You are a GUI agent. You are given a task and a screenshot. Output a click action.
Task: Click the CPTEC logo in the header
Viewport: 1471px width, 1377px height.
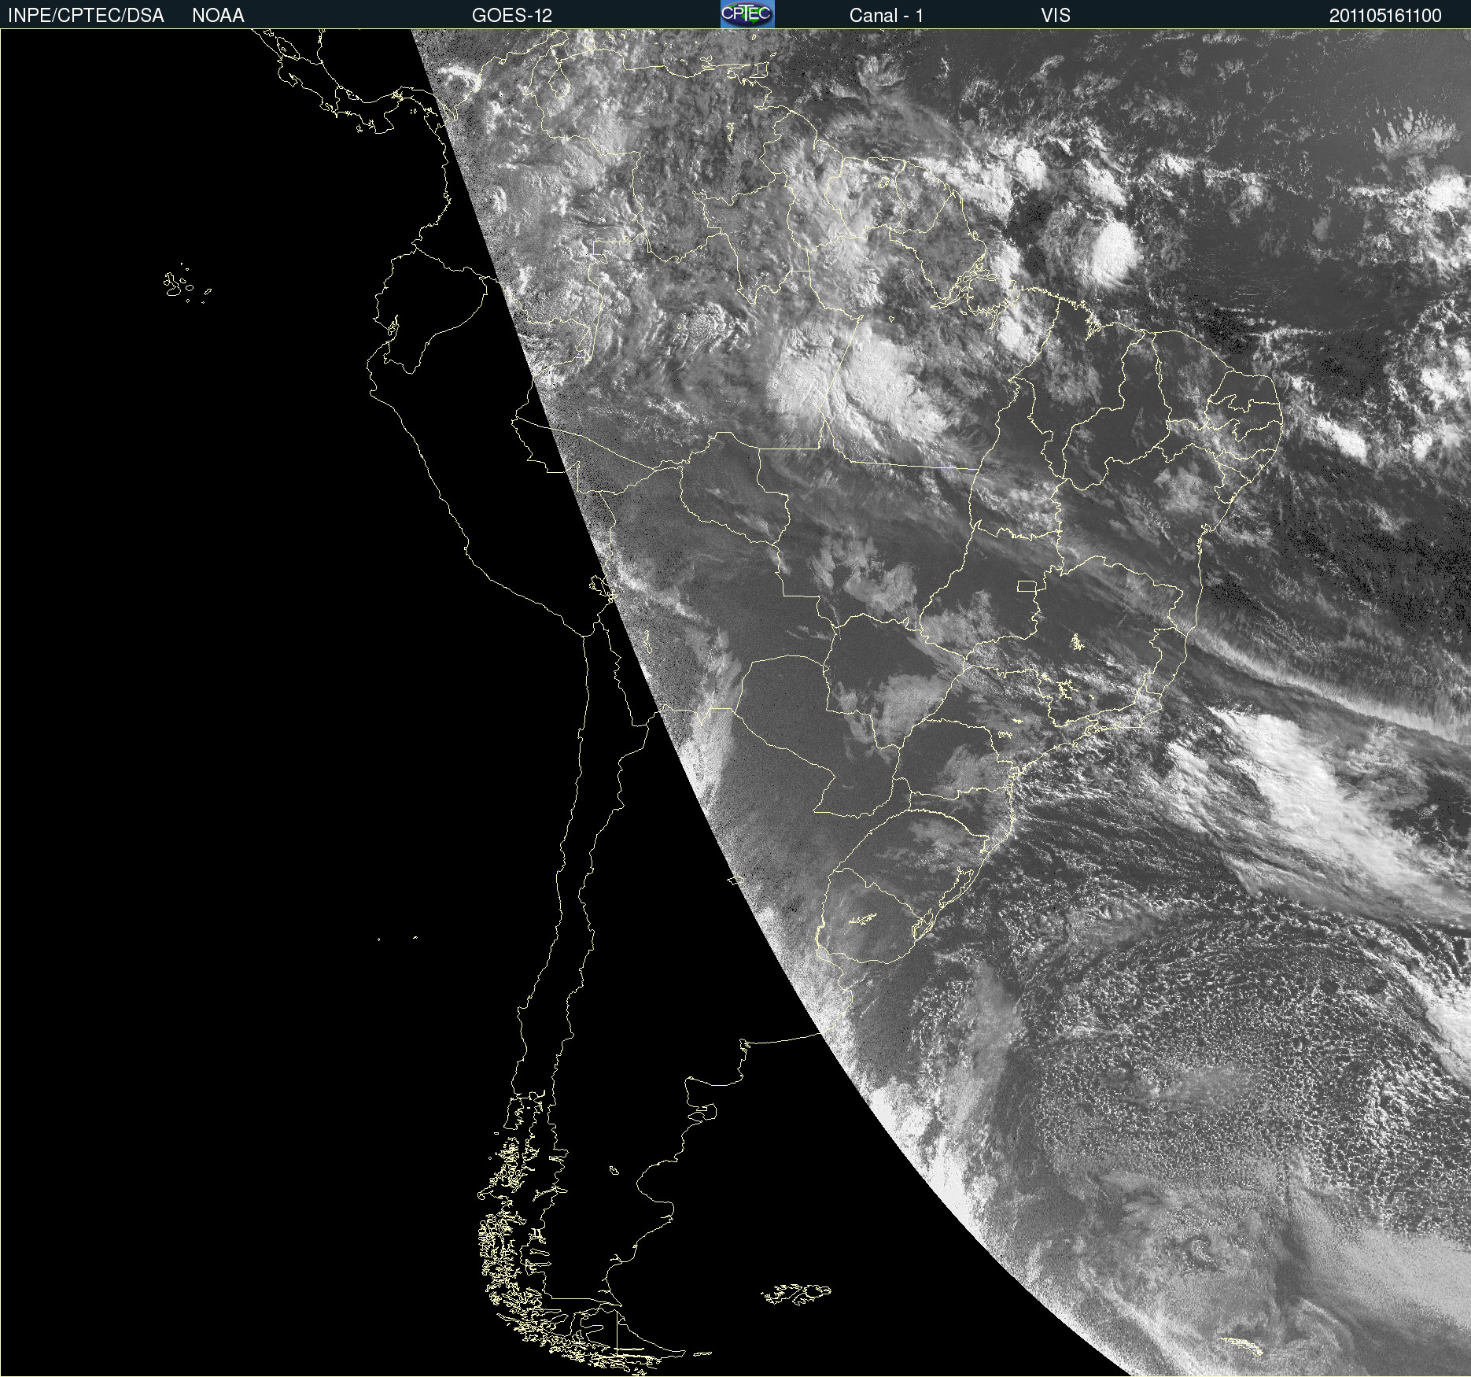(x=747, y=14)
